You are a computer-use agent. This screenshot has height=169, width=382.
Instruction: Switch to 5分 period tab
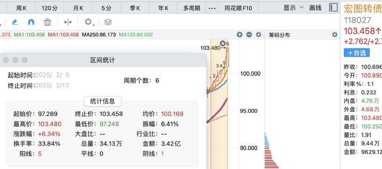coord(106,8)
